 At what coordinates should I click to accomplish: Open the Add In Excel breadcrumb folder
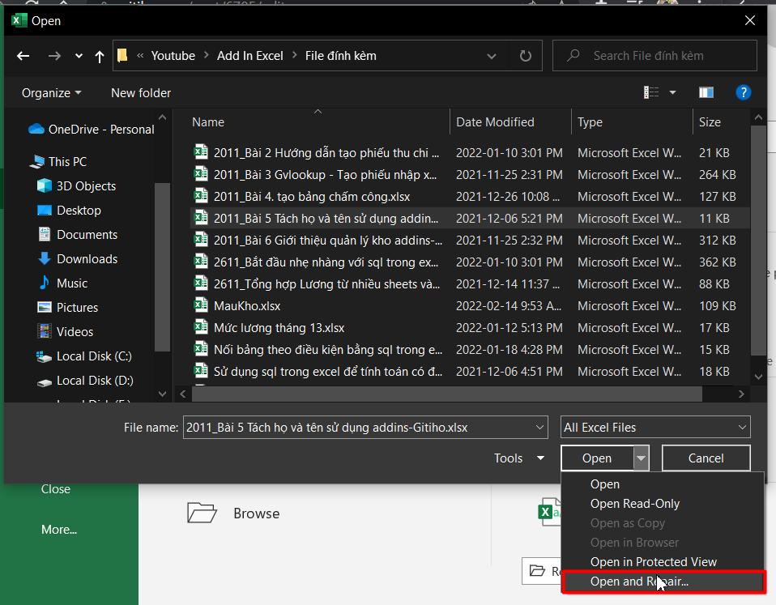[250, 55]
